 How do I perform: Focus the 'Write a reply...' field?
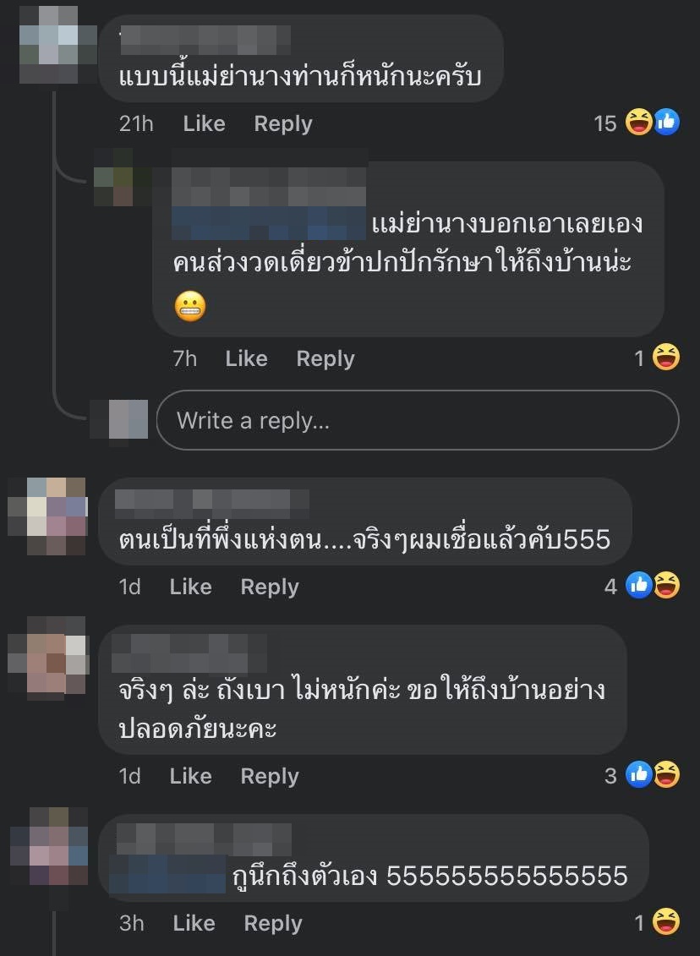pyautogui.click(x=418, y=420)
